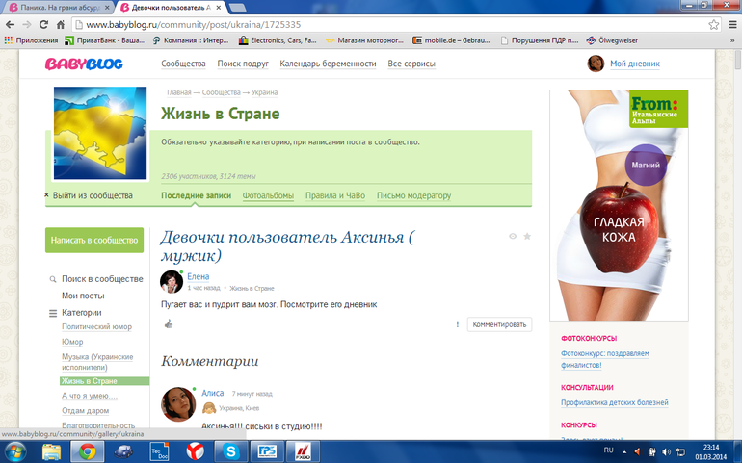Open Windows Explorer from the taskbar
Viewport: 742px width, 463px height.
(52, 451)
